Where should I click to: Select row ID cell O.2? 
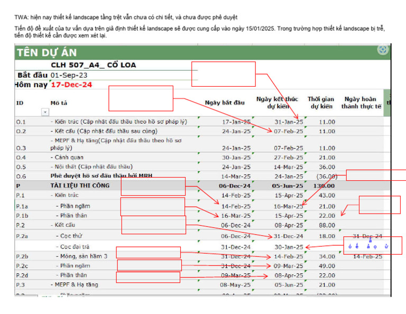pyautogui.click(x=21, y=131)
